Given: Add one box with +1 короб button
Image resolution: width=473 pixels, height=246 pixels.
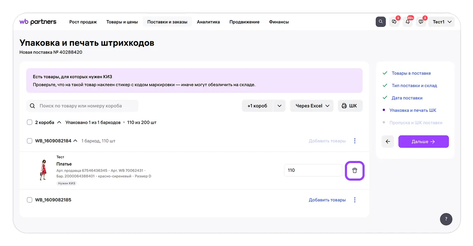Looking at the screenshot, I should point(257,106).
